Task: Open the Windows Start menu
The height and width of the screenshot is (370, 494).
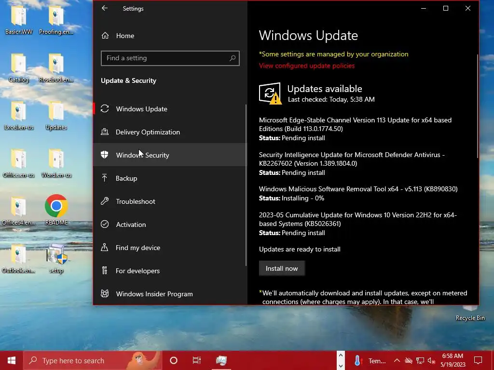Action: tap(12, 360)
